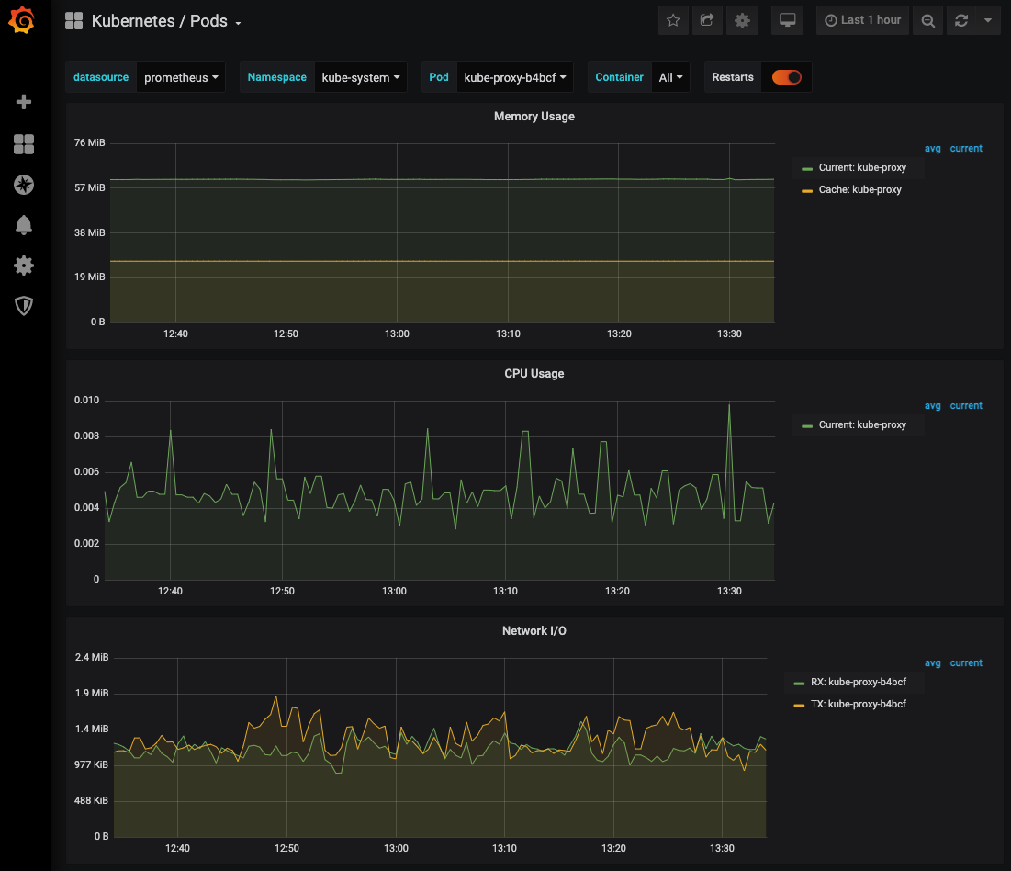This screenshot has width=1011, height=871.
Task: Click the datasource variable label
Action: [101, 77]
